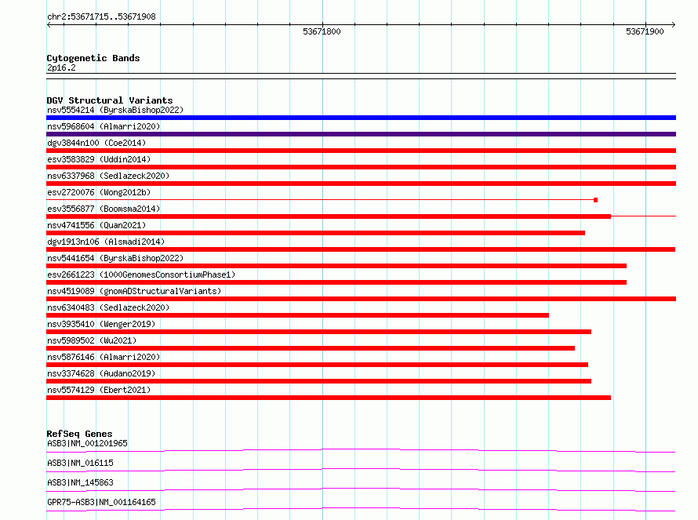Viewport: 698px width, 520px height.
Task: Open the nsv5968604 (Almarri2020) label
Action: click(x=104, y=126)
